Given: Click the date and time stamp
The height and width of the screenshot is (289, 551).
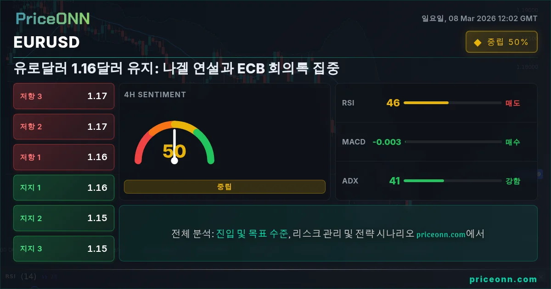Looking at the screenshot, I should coord(479,18).
